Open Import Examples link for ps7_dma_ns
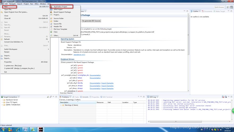The width and height of the screenshot is (234, 132). 107,86
